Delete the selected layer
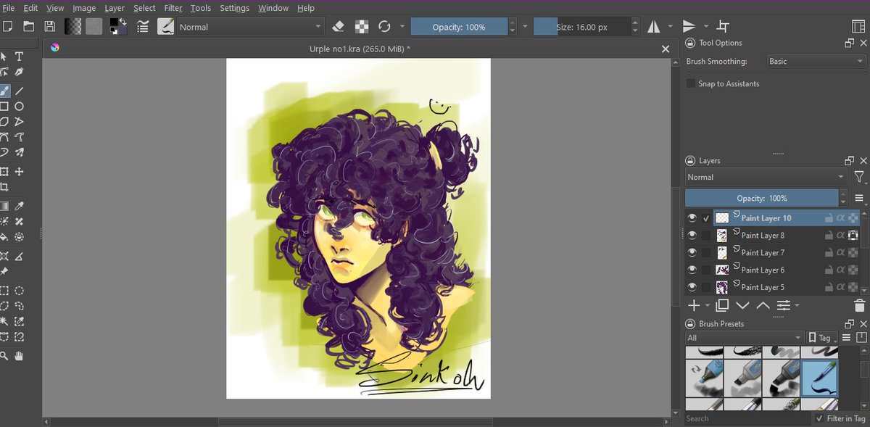 coord(860,305)
